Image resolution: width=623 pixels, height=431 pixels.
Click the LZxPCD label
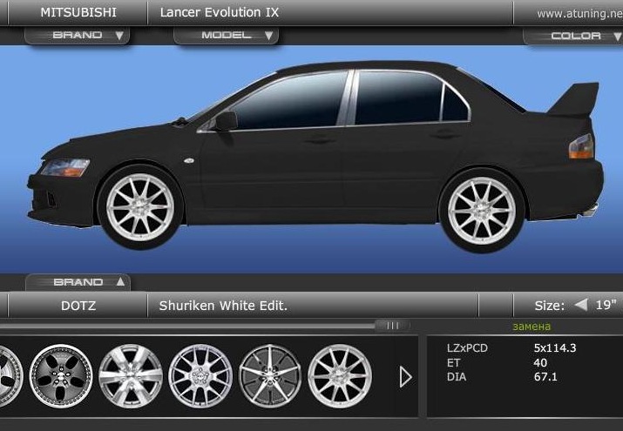[x=467, y=348]
